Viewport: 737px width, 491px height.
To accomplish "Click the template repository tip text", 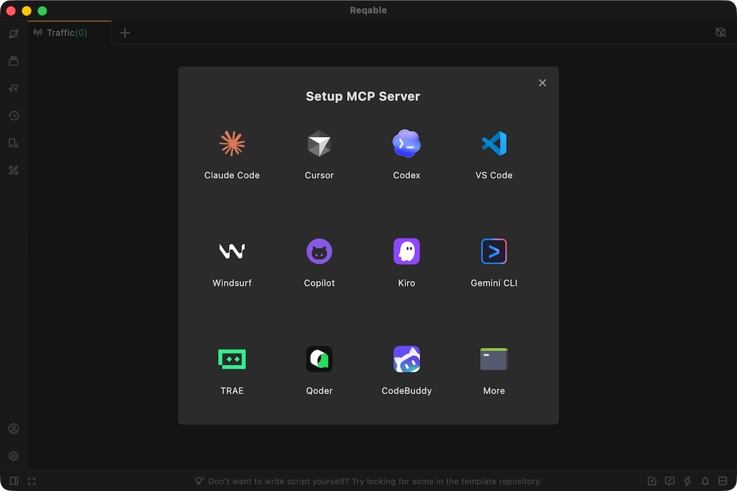I will point(375,481).
